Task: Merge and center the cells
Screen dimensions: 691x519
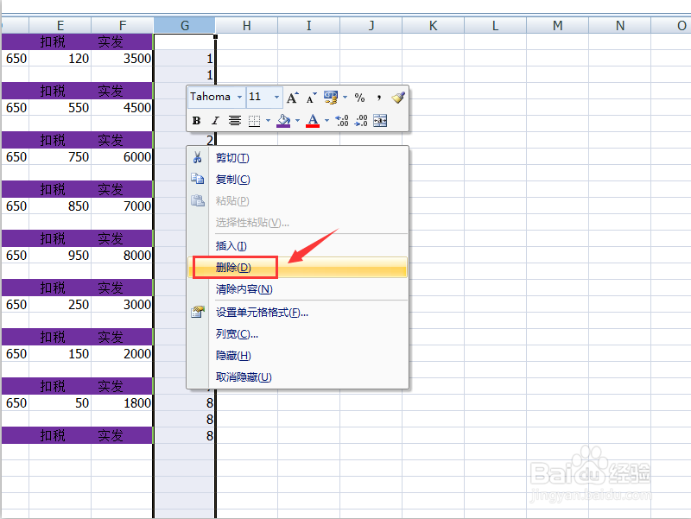Action: (x=380, y=120)
